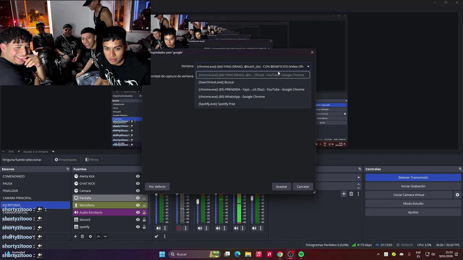The image size is (463, 260).
Task: Hide the CHAT KICK source
Action: click(138, 183)
